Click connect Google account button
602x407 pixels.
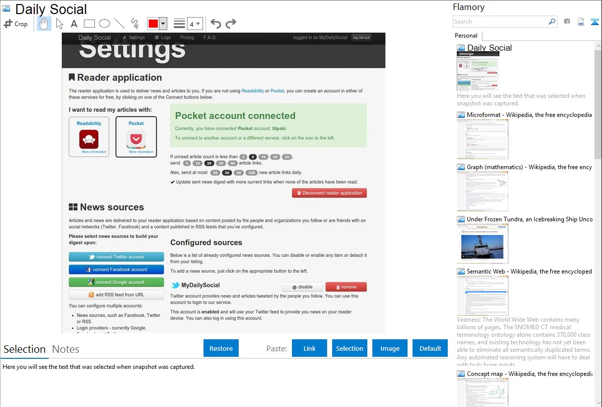pos(117,283)
